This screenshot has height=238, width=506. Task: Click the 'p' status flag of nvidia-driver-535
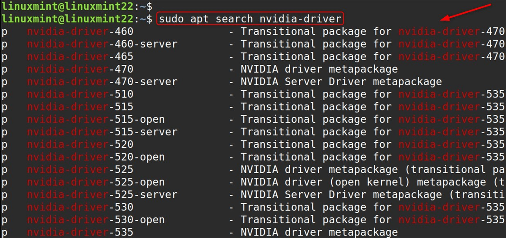point(4,234)
